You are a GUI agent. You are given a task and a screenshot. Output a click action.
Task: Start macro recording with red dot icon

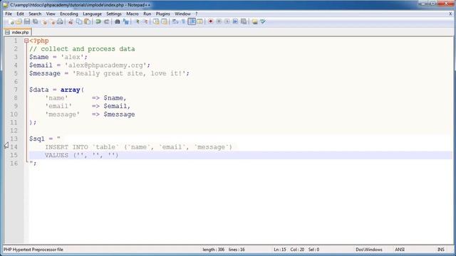tap(211, 22)
